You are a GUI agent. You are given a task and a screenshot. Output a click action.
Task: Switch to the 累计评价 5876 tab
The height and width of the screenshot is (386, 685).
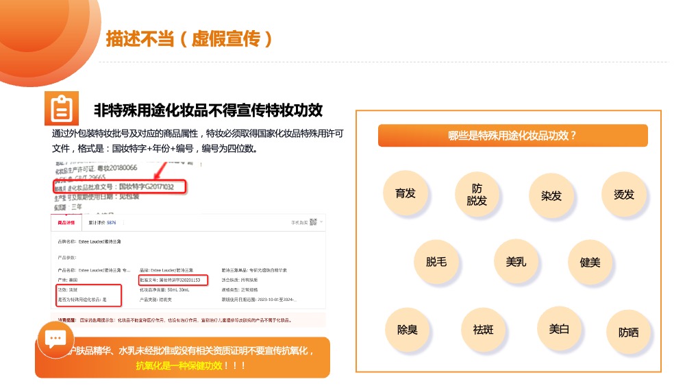click(102, 223)
